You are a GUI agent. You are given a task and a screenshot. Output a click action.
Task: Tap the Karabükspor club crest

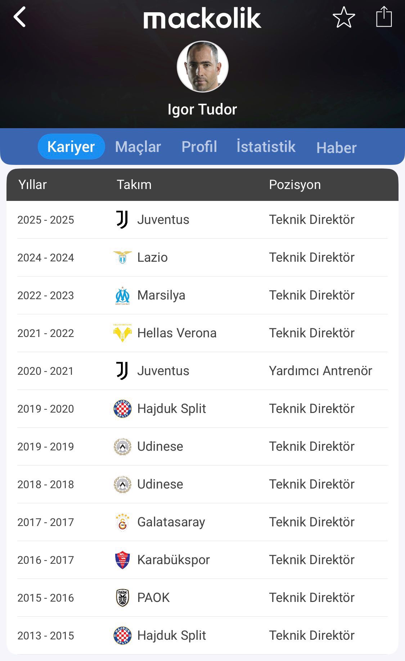pos(122,560)
